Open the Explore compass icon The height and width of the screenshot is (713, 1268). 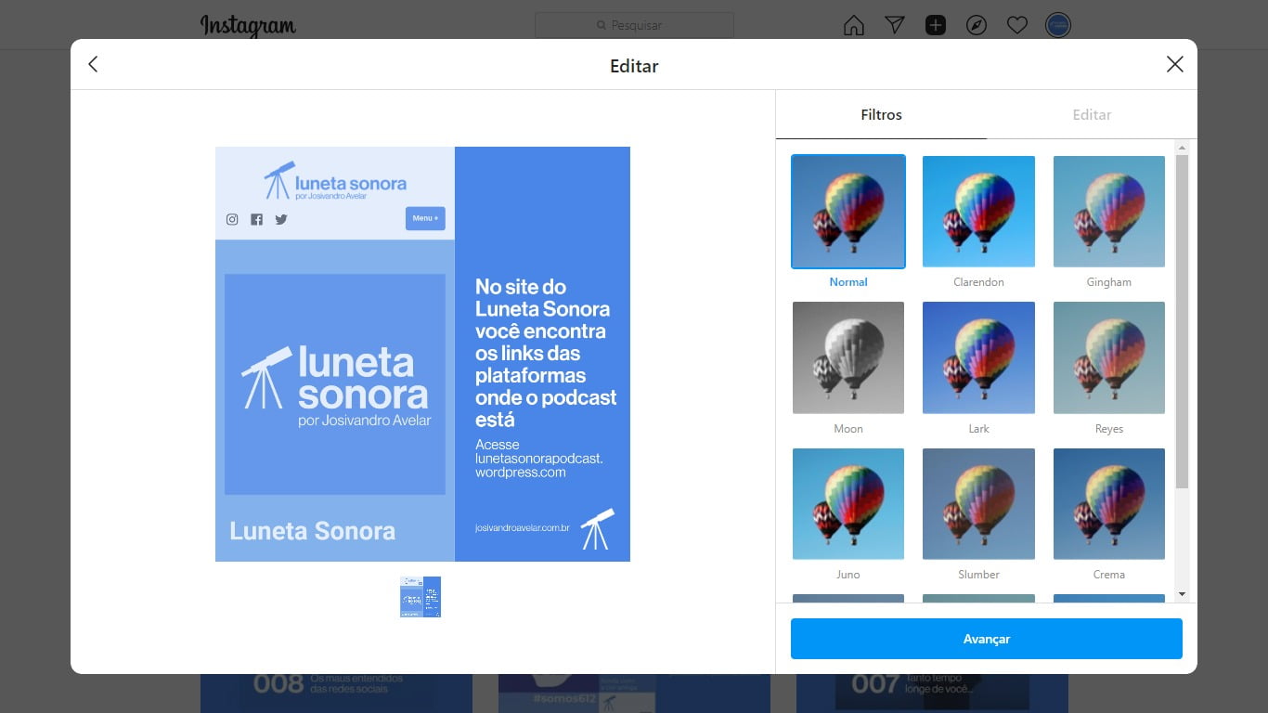click(x=977, y=25)
